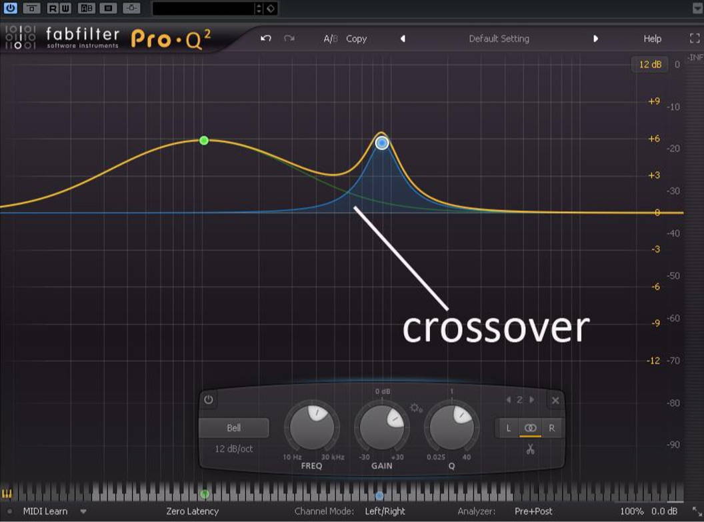Load the previous preset with left arrow
This screenshot has width=704, height=522.
point(403,39)
